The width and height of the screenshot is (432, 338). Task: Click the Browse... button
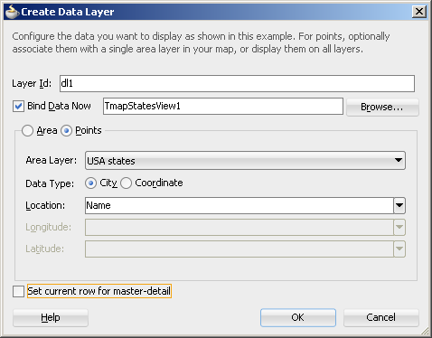pos(382,107)
